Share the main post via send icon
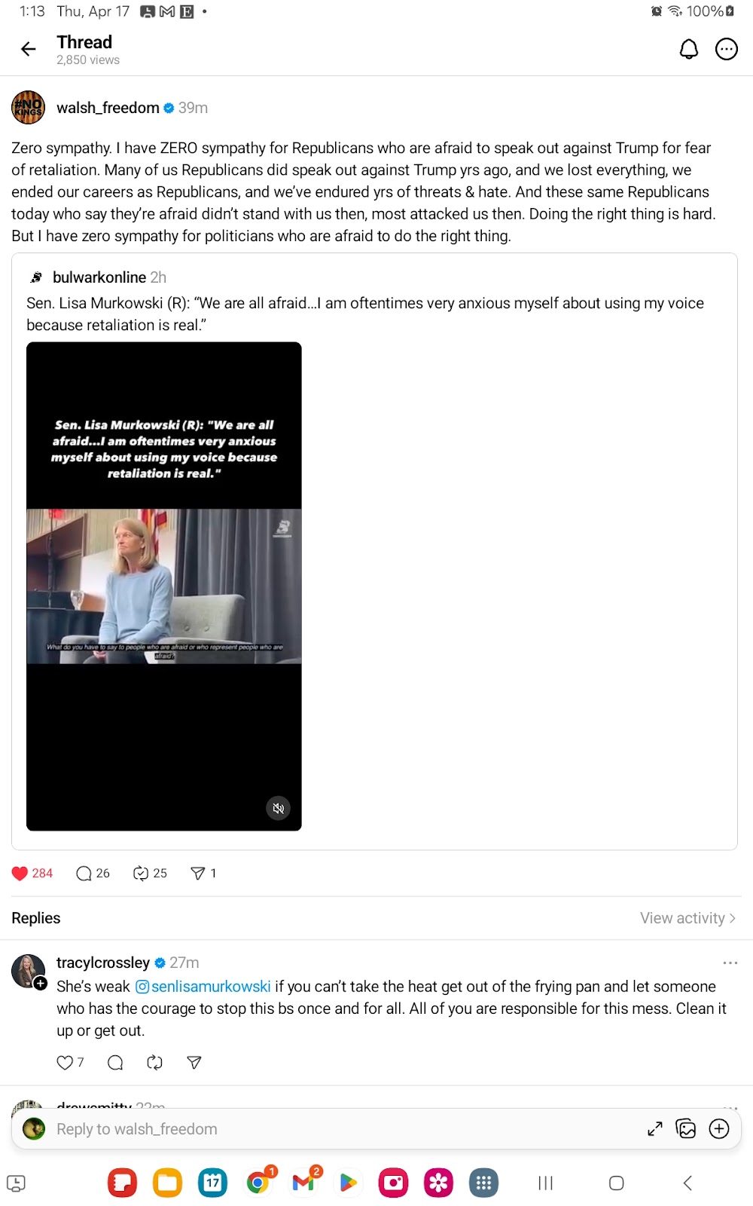Image resolution: width=753 pixels, height=1206 pixels. tap(198, 873)
